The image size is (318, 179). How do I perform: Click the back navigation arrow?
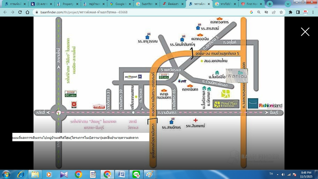coord(5,12)
